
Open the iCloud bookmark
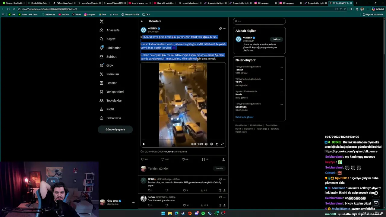(114, 14)
